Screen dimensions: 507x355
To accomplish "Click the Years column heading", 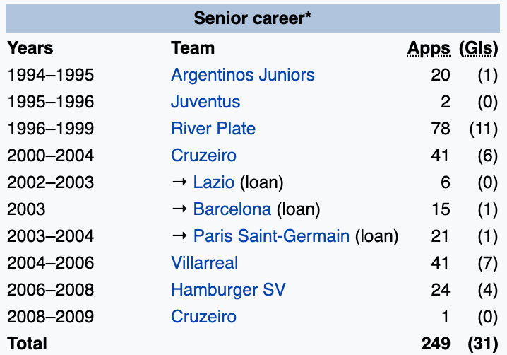I will tap(30, 49).
